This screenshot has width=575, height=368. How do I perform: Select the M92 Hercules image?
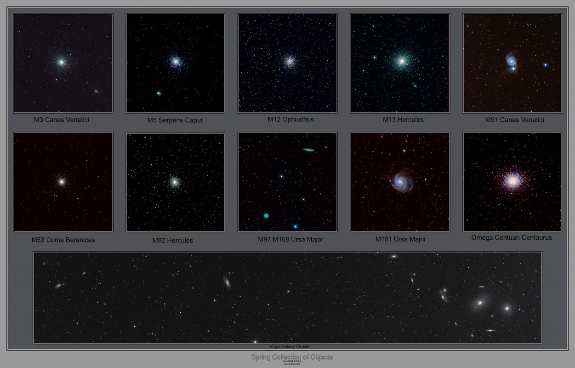pyautogui.click(x=175, y=182)
